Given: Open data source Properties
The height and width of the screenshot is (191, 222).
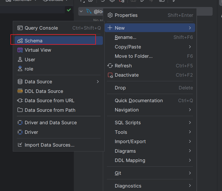Looking at the screenshot, I should click(126, 15).
